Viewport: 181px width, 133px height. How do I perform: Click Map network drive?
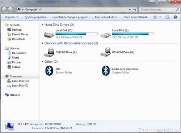click(106, 17)
